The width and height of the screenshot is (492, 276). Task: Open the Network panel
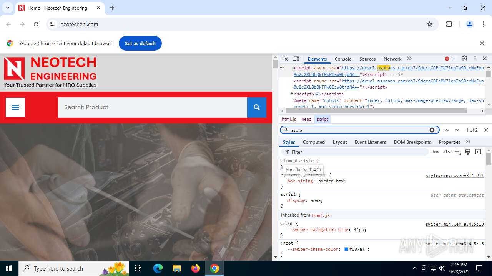[x=392, y=59]
